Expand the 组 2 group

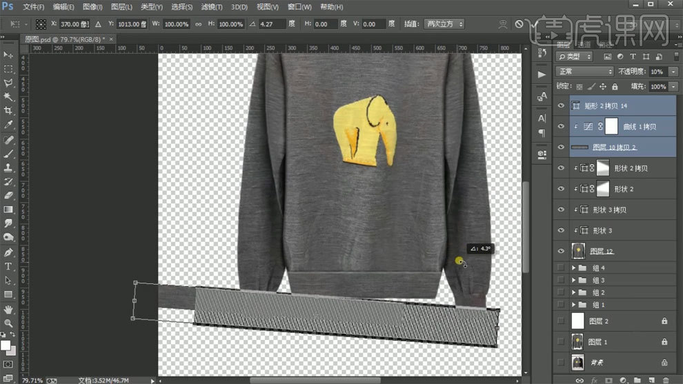[x=574, y=292]
